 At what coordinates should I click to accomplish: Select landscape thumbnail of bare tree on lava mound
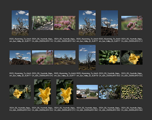tap(20, 58)
